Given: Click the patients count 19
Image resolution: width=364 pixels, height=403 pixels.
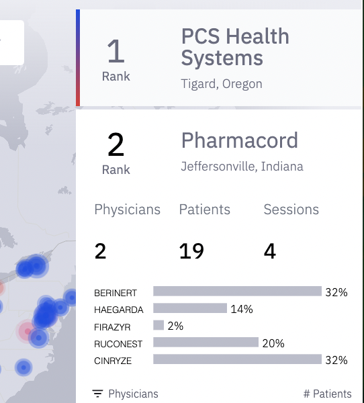Looking at the screenshot, I should click(x=191, y=251).
